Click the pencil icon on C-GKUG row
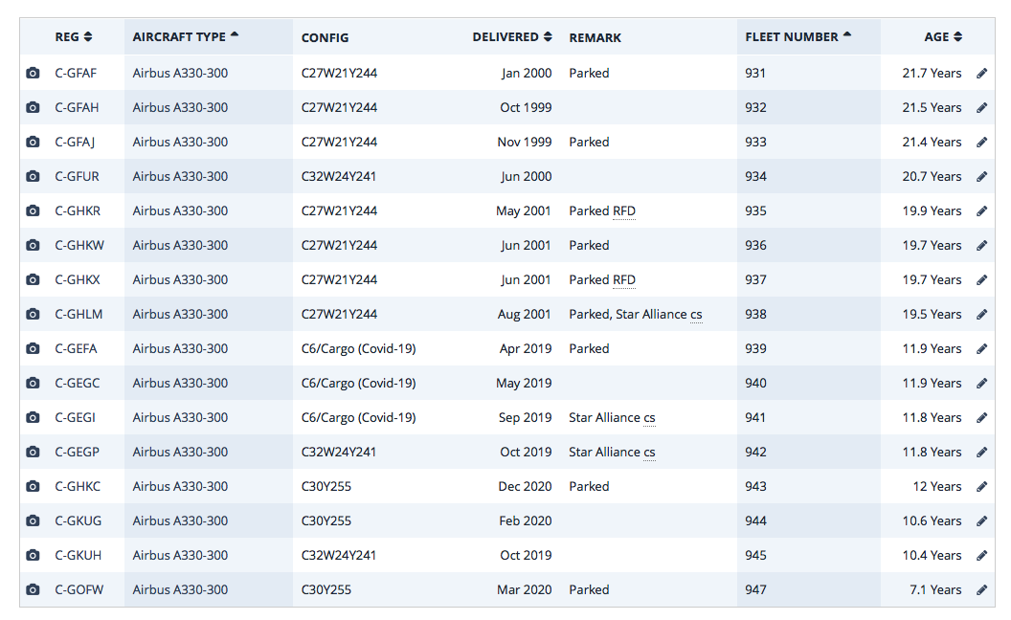 point(981,521)
